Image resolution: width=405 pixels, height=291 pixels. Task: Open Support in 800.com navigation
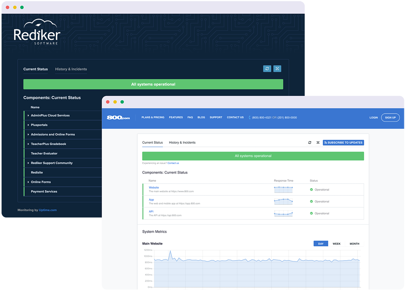tap(216, 118)
